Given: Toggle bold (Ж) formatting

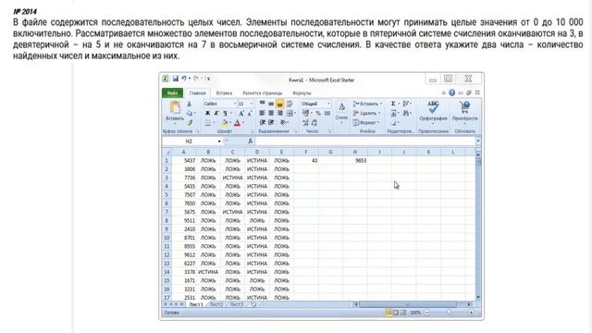Looking at the screenshot, I should pyautogui.click(x=207, y=113).
